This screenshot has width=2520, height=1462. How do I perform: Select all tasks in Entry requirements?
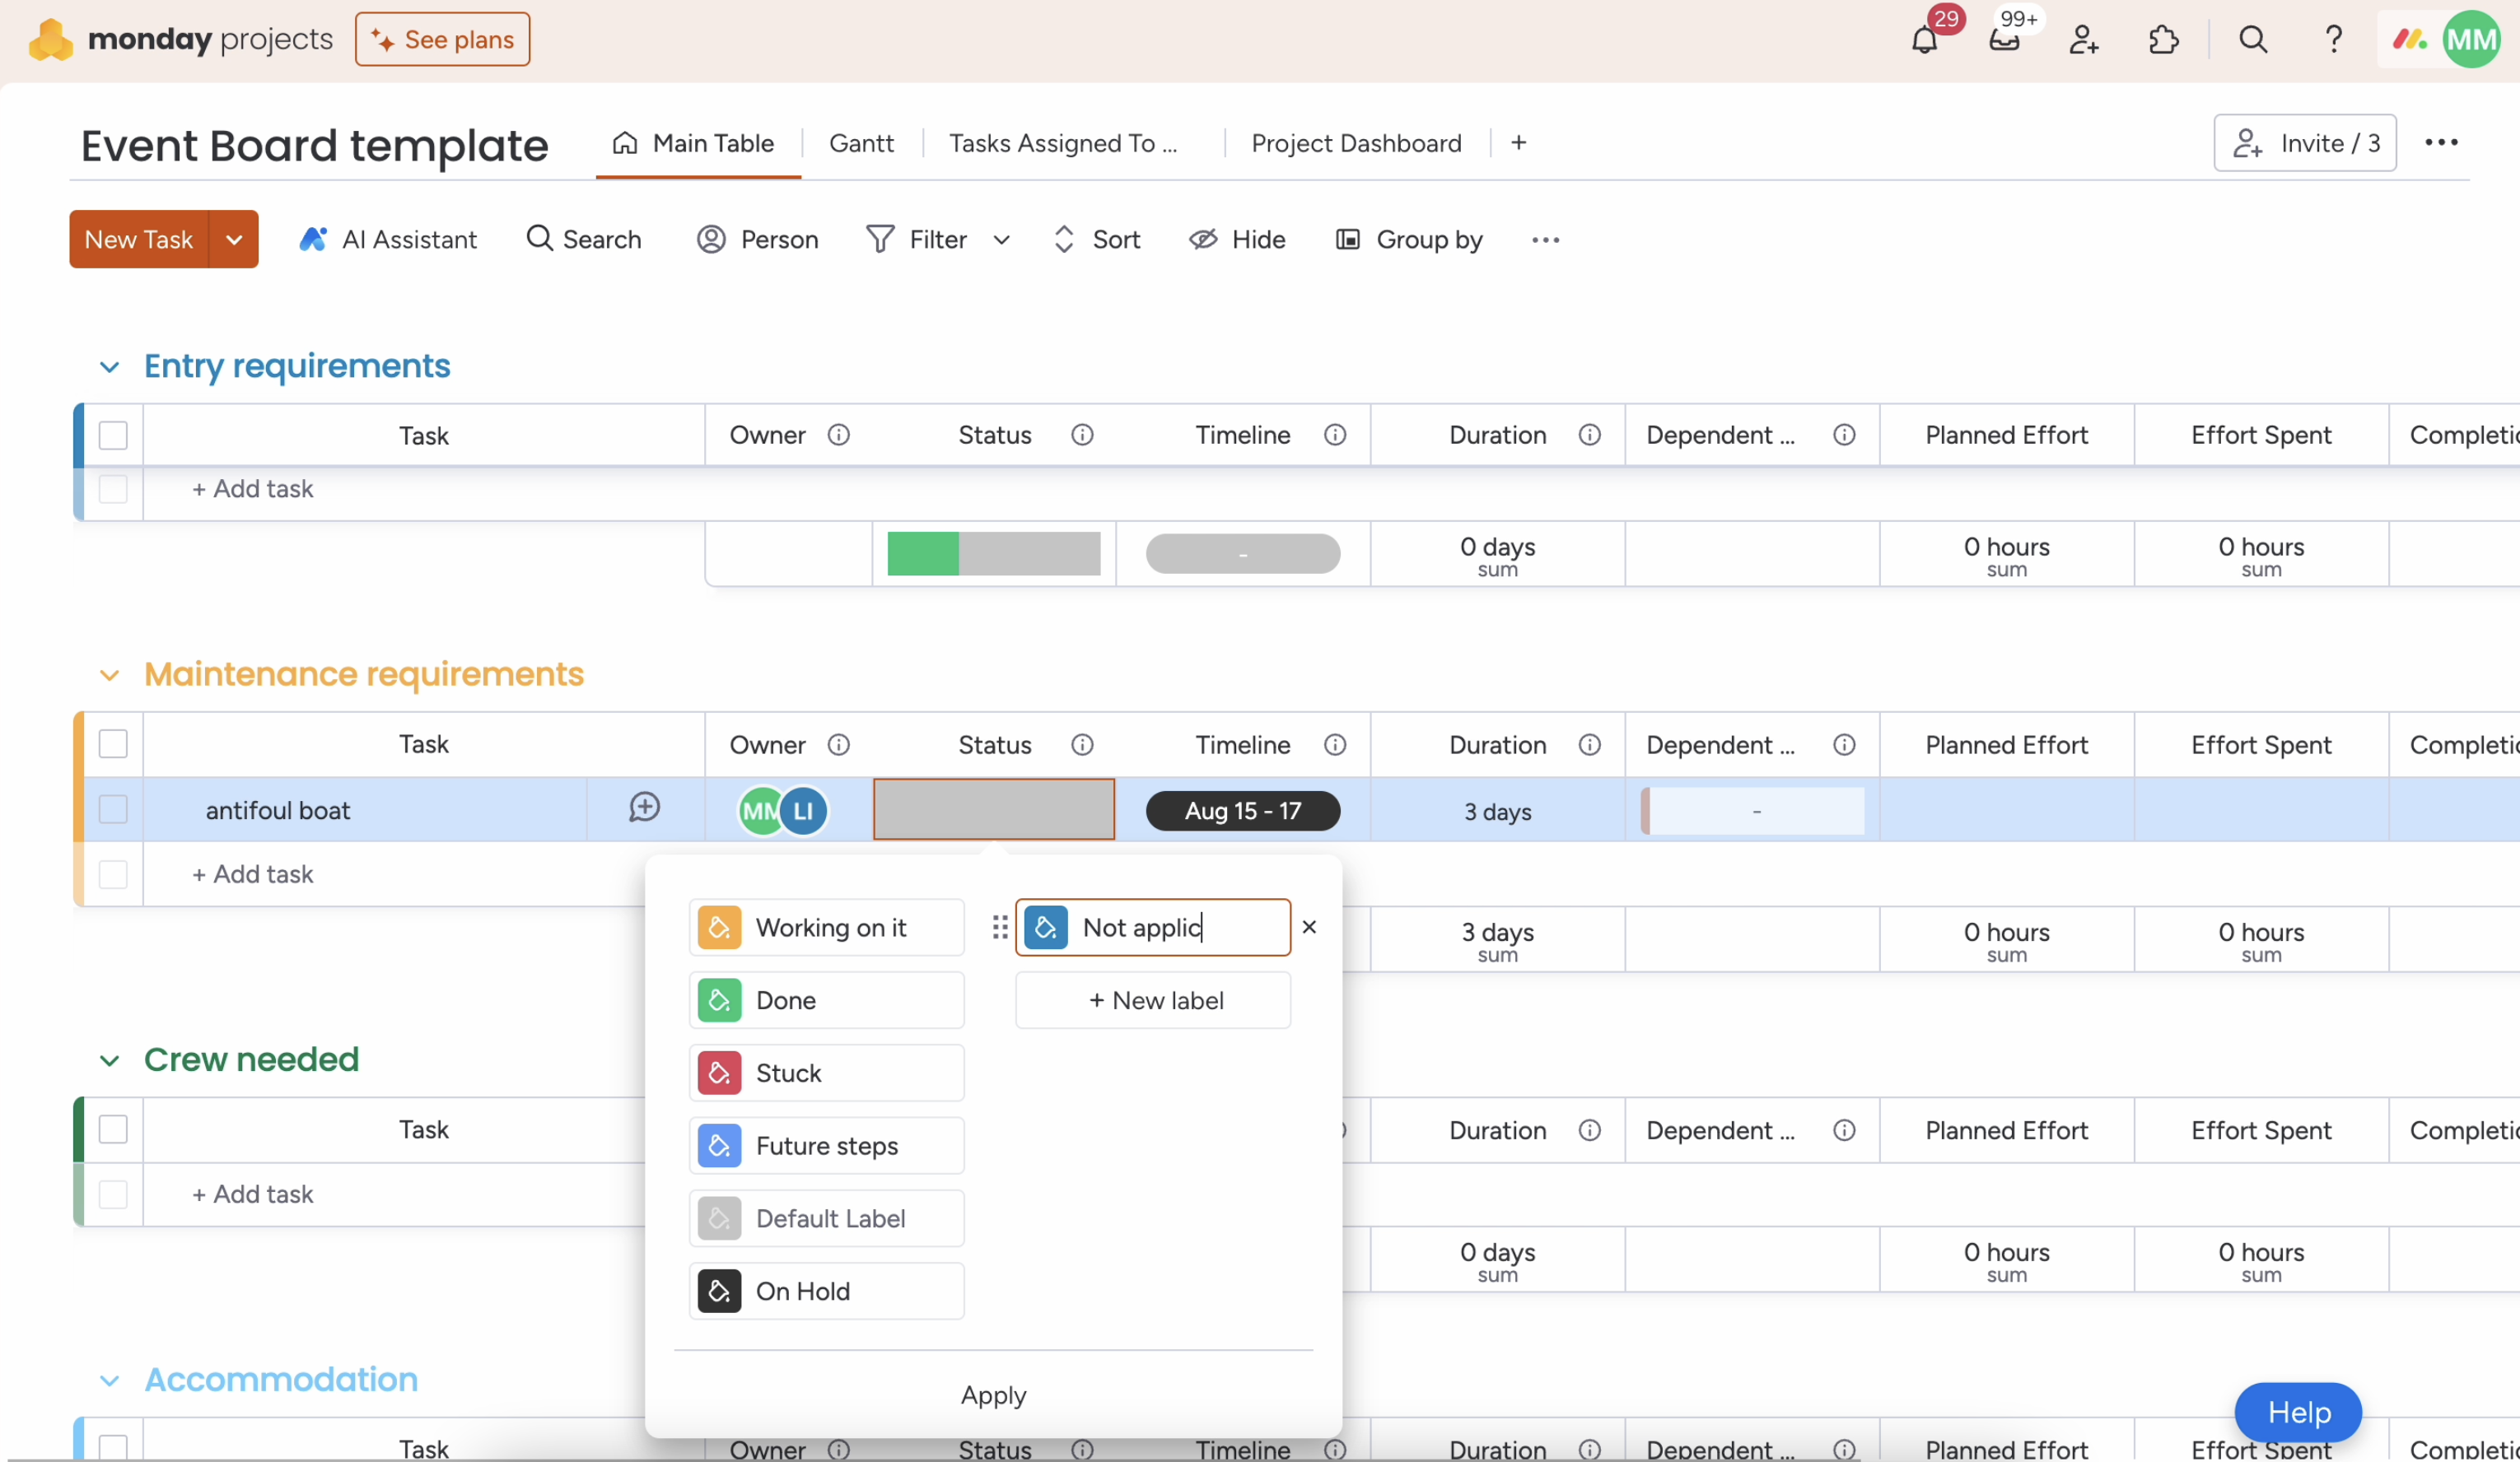pos(113,435)
